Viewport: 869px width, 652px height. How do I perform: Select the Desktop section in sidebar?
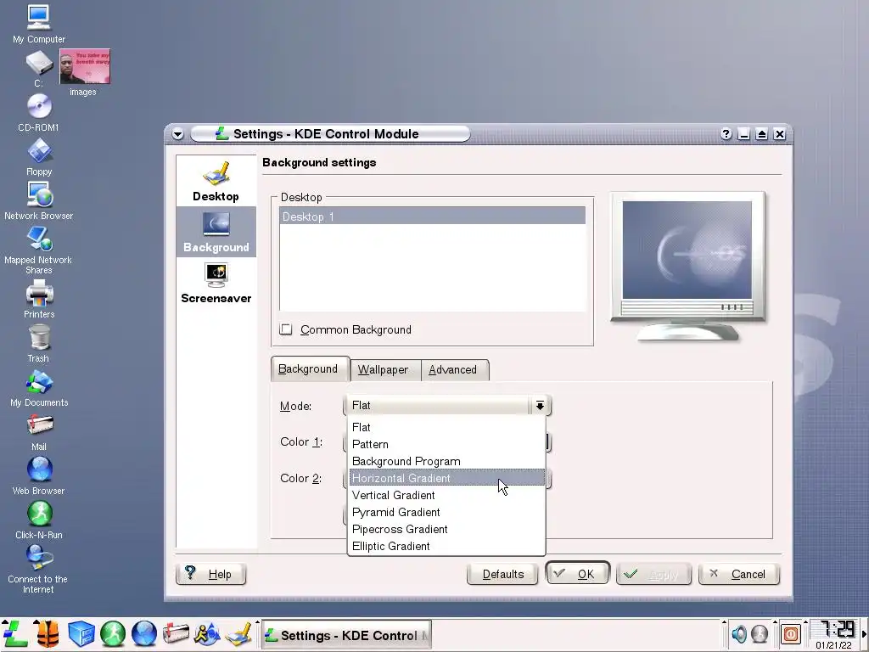(x=216, y=181)
